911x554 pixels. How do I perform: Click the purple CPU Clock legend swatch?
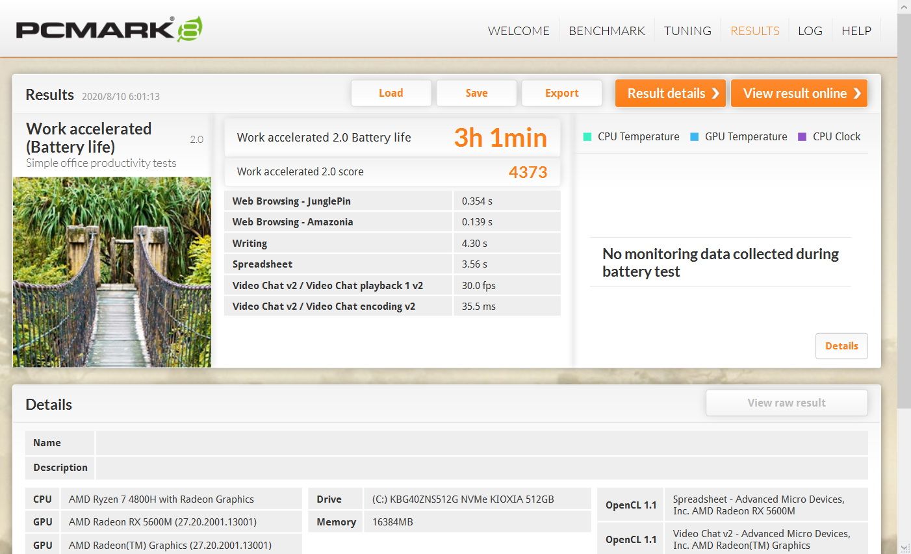click(802, 137)
